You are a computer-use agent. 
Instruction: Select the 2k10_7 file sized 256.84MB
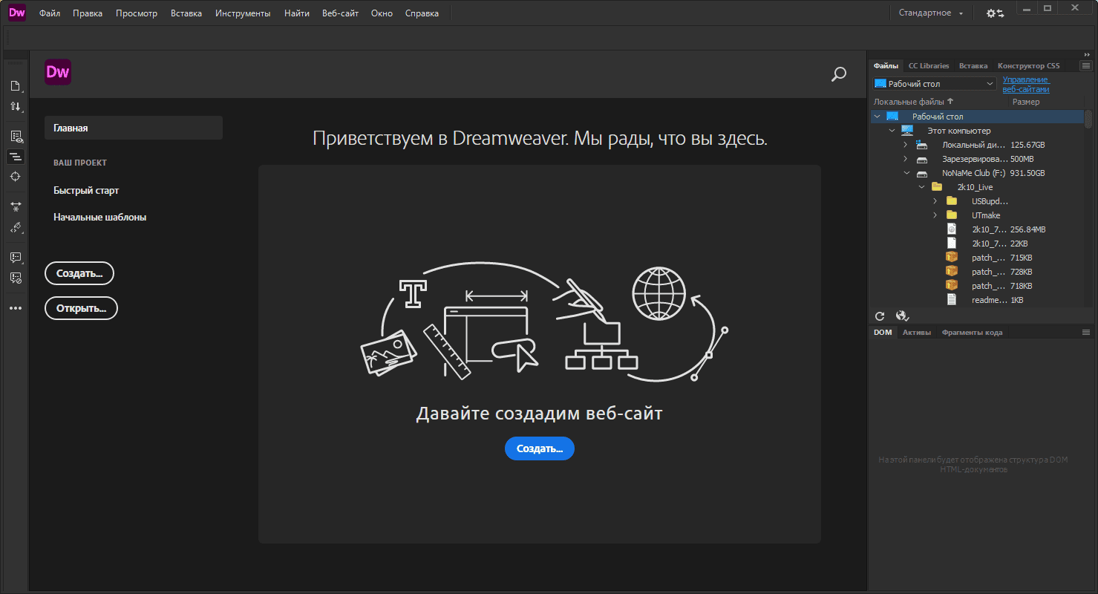(977, 229)
